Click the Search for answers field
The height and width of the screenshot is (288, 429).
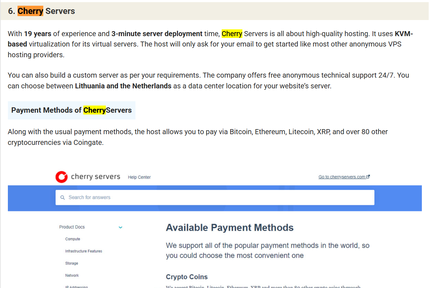point(214,197)
